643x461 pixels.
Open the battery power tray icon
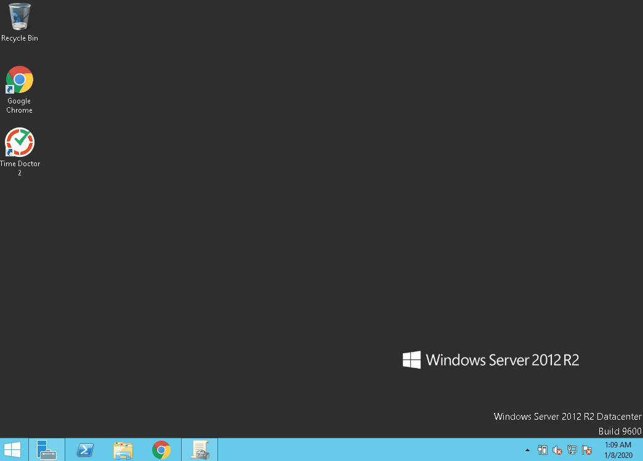(543, 451)
